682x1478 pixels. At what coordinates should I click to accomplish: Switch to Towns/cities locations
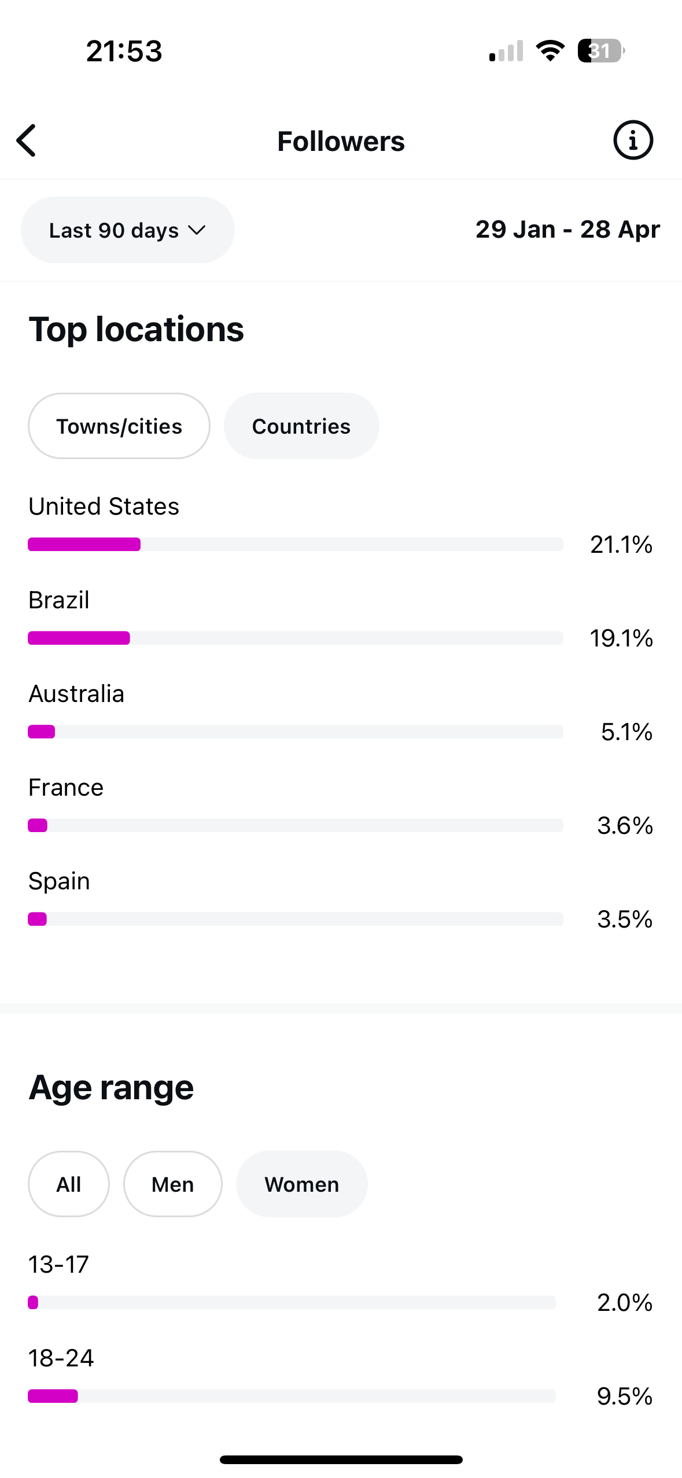pos(119,426)
